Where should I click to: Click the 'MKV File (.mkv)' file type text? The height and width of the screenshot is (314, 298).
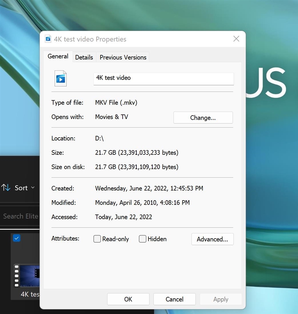click(x=116, y=103)
